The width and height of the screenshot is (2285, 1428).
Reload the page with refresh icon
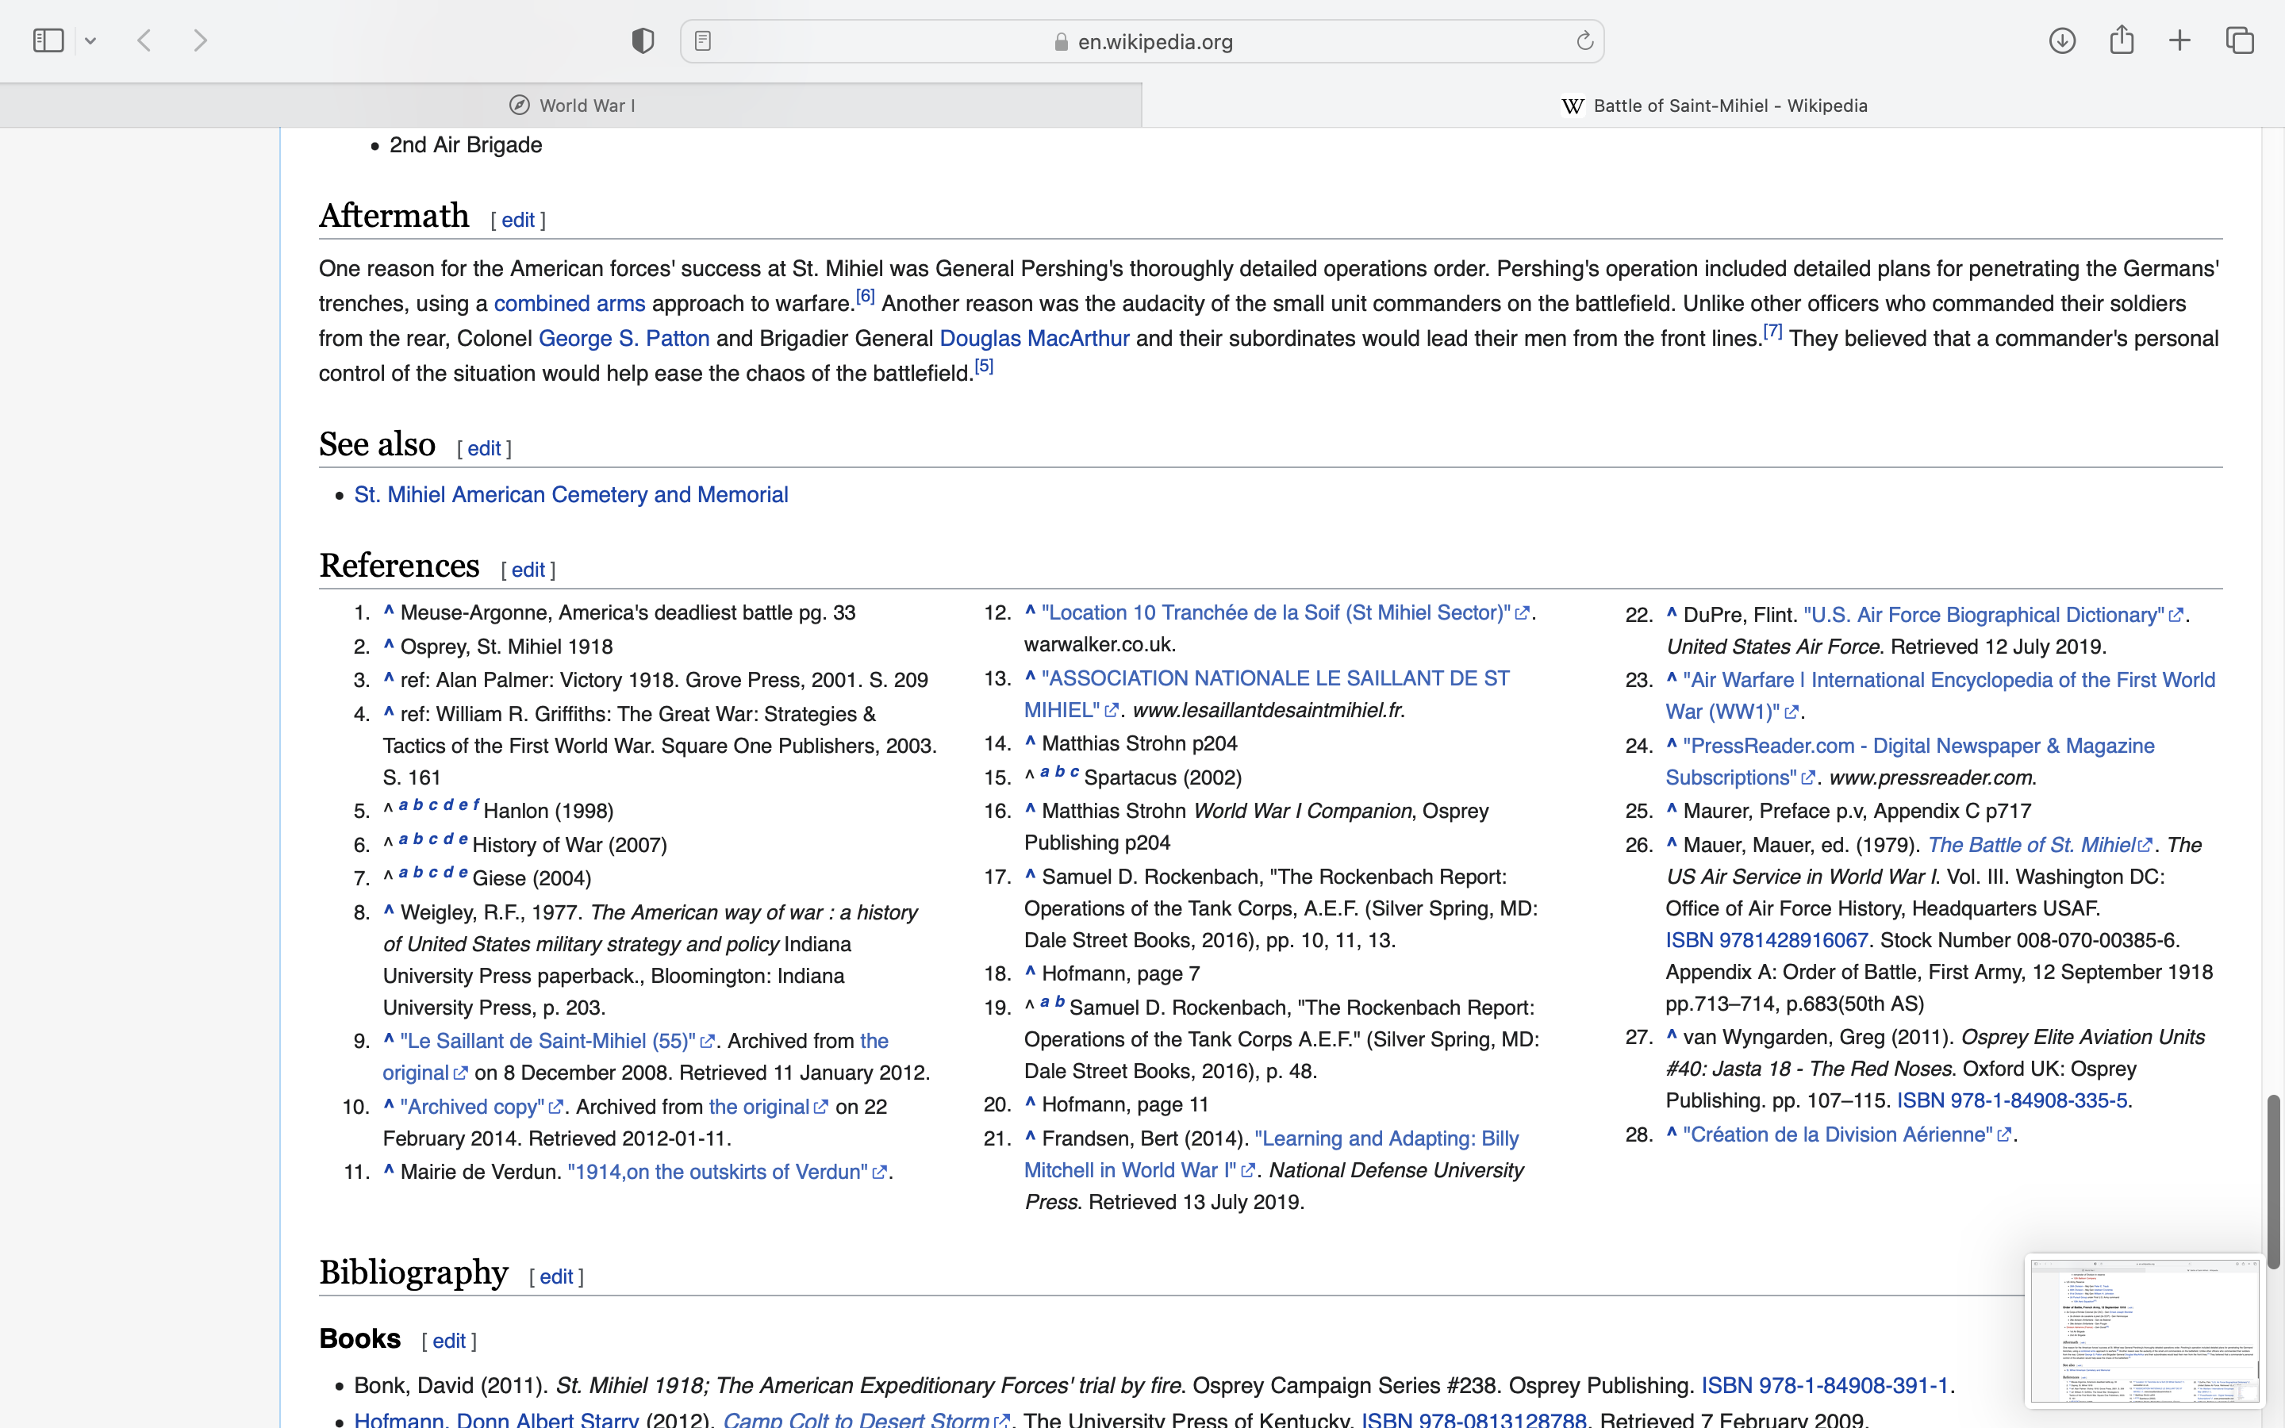(1584, 40)
